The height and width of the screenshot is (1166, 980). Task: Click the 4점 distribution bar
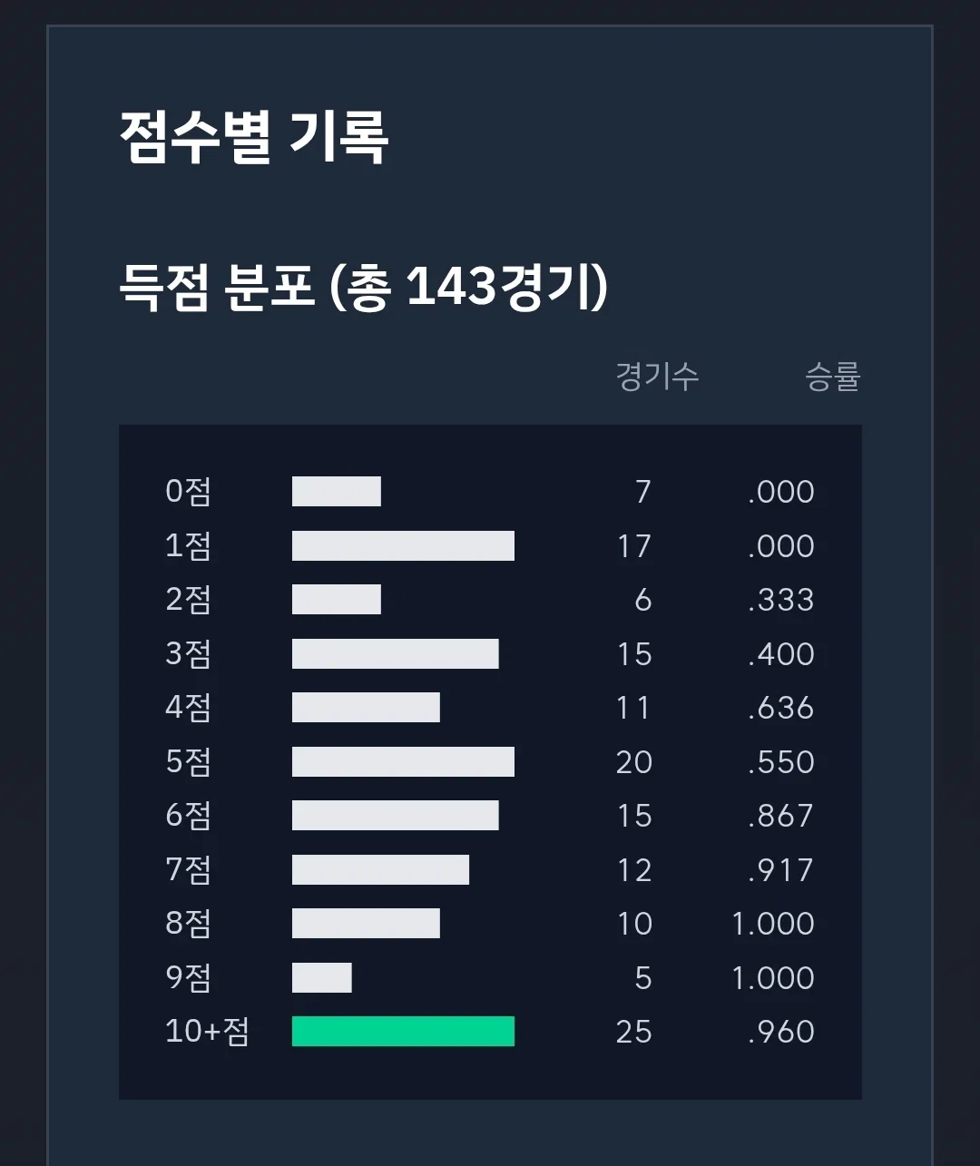coord(366,708)
